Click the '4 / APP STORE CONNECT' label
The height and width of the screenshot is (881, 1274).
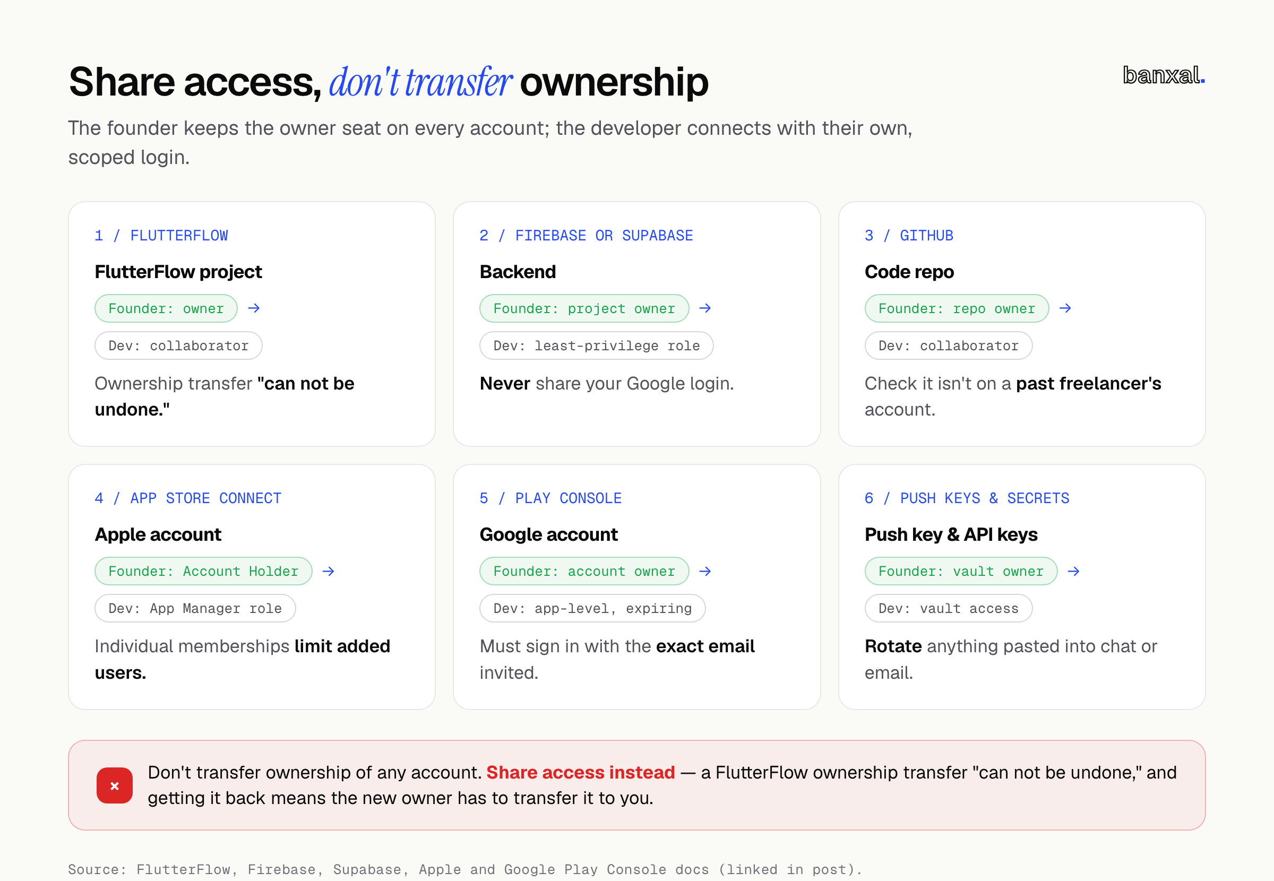pos(188,498)
